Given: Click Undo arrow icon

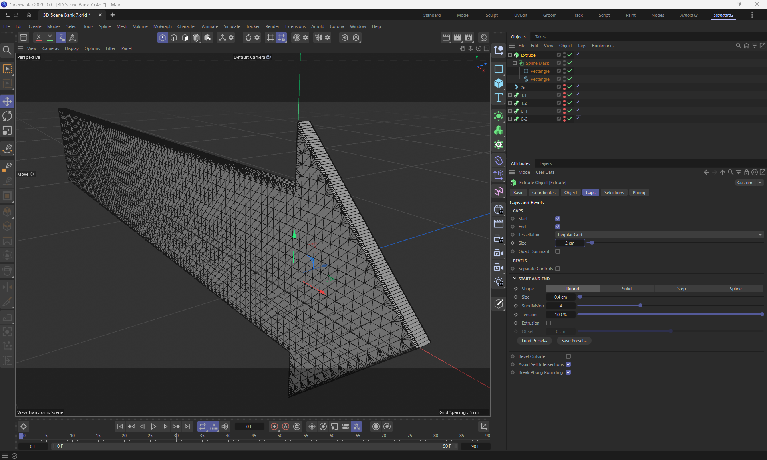Looking at the screenshot, I should 8,15.
